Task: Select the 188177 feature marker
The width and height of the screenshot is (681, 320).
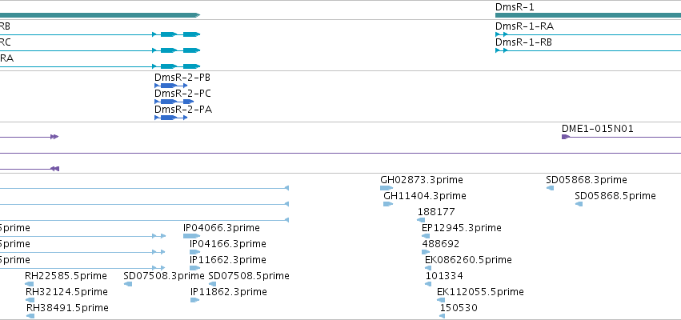Action: point(421,220)
